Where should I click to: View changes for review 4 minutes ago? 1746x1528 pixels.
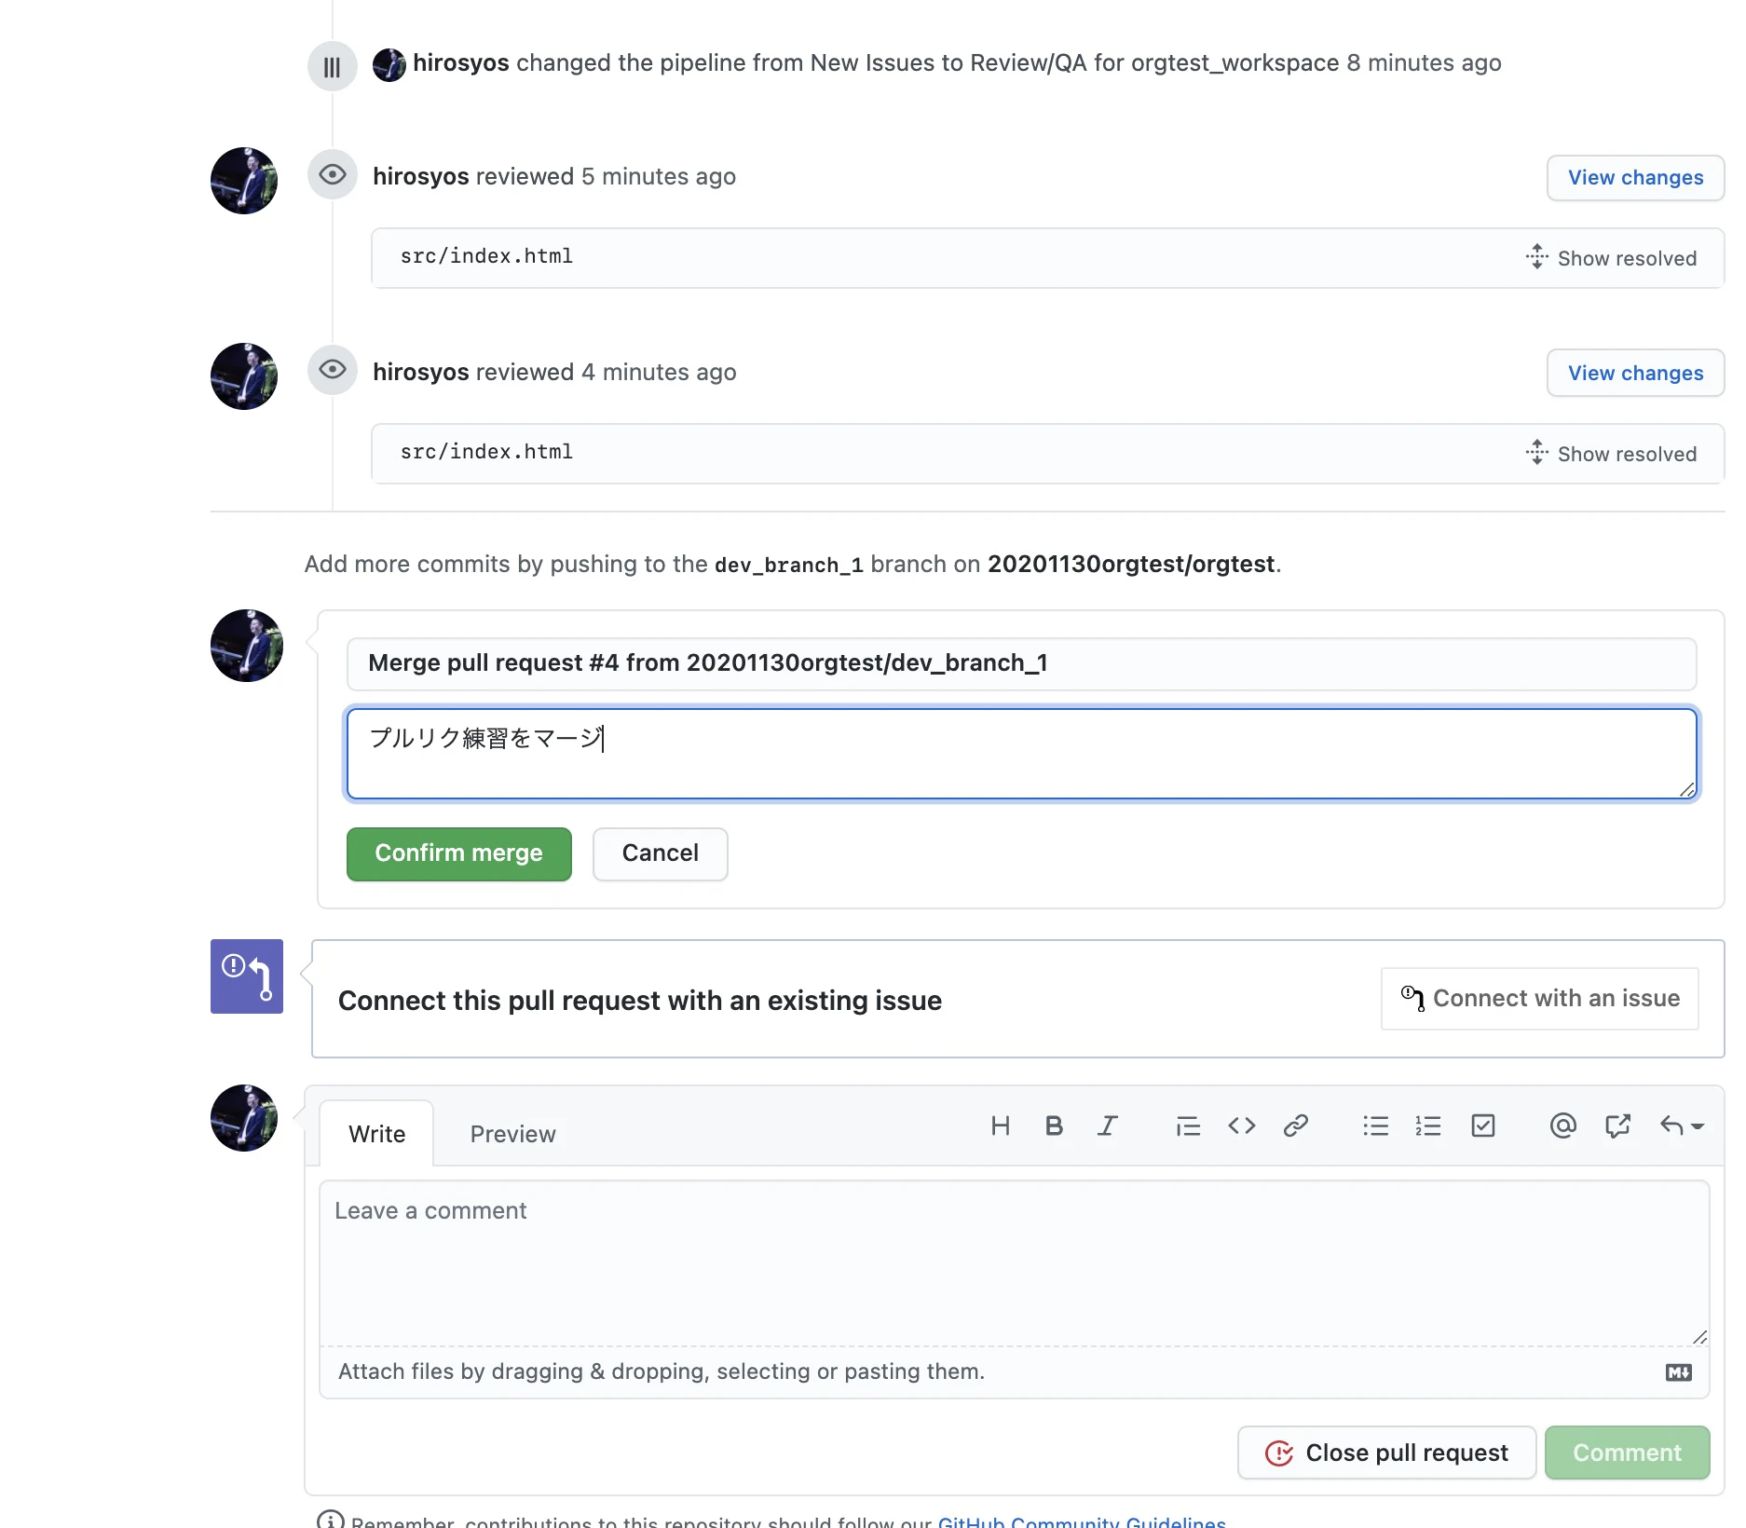click(x=1635, y=374)
